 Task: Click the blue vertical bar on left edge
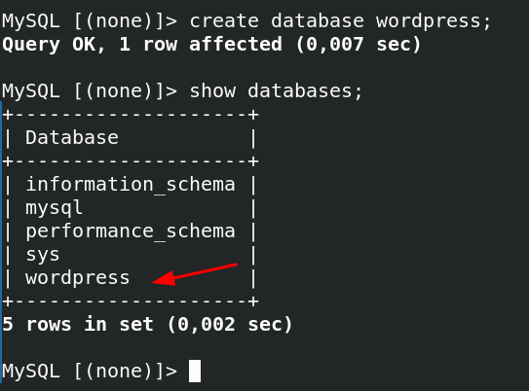pyautogui.click(x=1, y=242)
